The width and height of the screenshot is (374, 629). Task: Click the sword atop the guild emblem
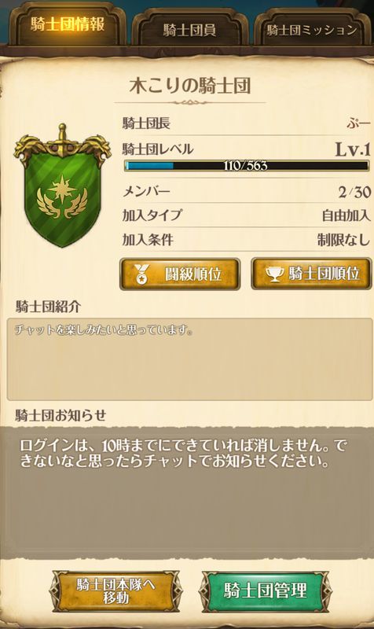[61, 139]
